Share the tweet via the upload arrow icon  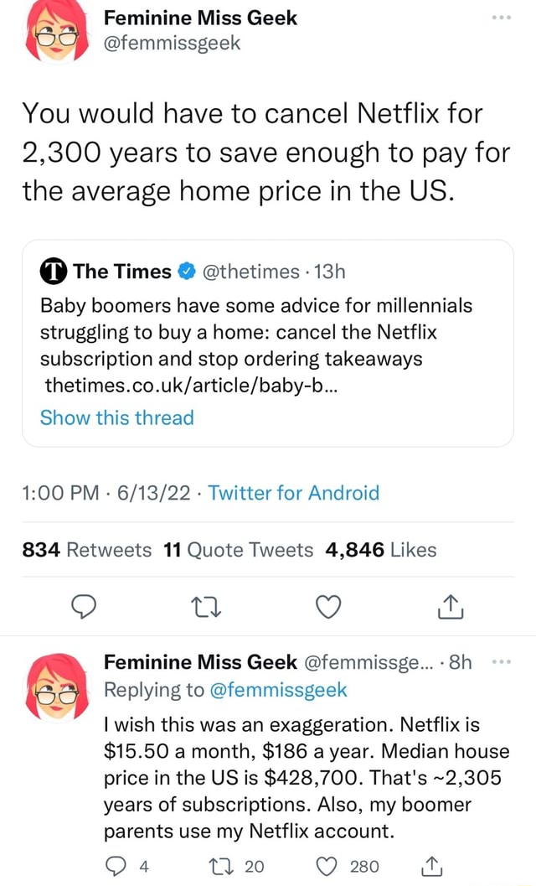450,606
